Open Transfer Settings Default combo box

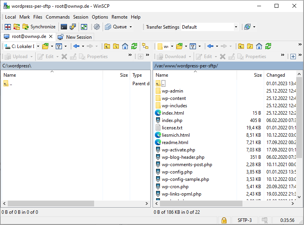(x=210, y=27)
